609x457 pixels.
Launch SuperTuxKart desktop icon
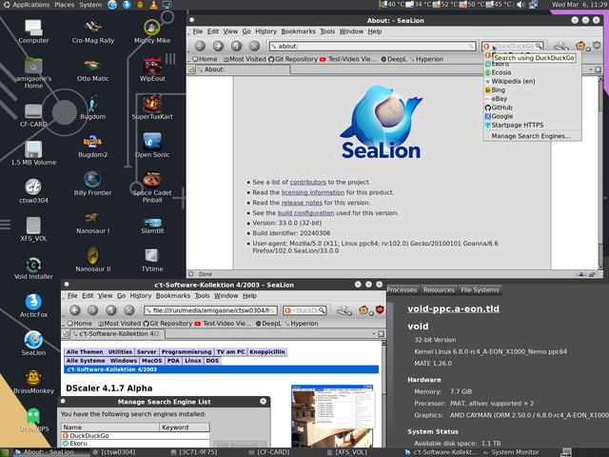[x=152, y=108]
